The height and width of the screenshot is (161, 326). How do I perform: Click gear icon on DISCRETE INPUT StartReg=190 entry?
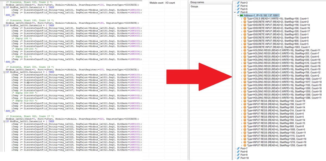pyautogui.click(x=245, y=25)
